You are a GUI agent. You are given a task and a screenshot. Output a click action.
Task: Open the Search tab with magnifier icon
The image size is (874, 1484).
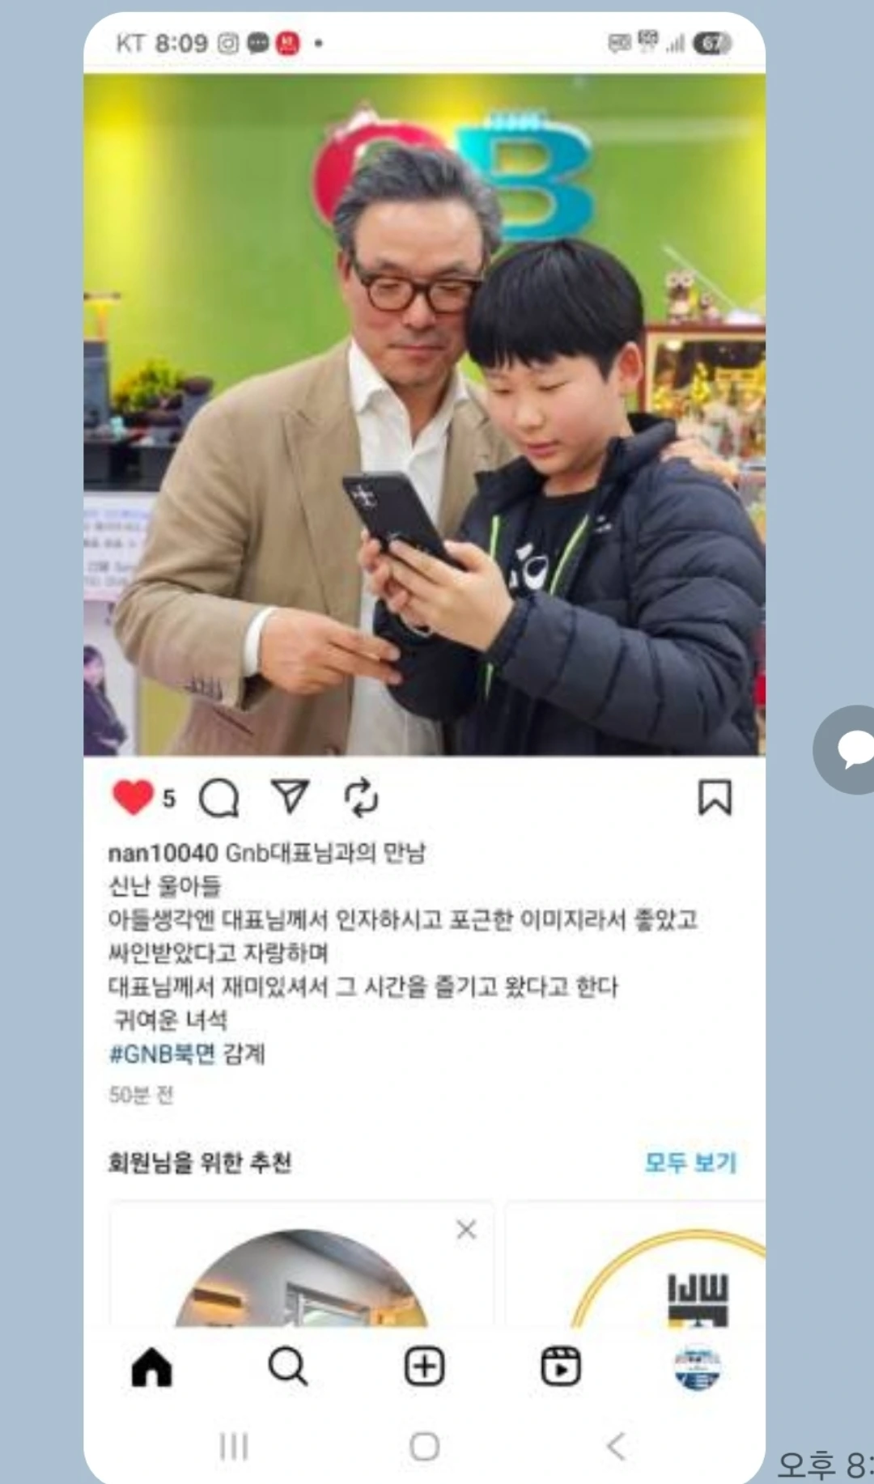[287, 1367]
